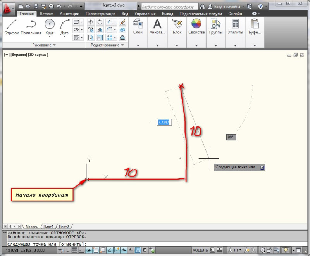
Task: Open the Аннотации panel dropdown
Action: pyautogui.click(x=157, y=45)
